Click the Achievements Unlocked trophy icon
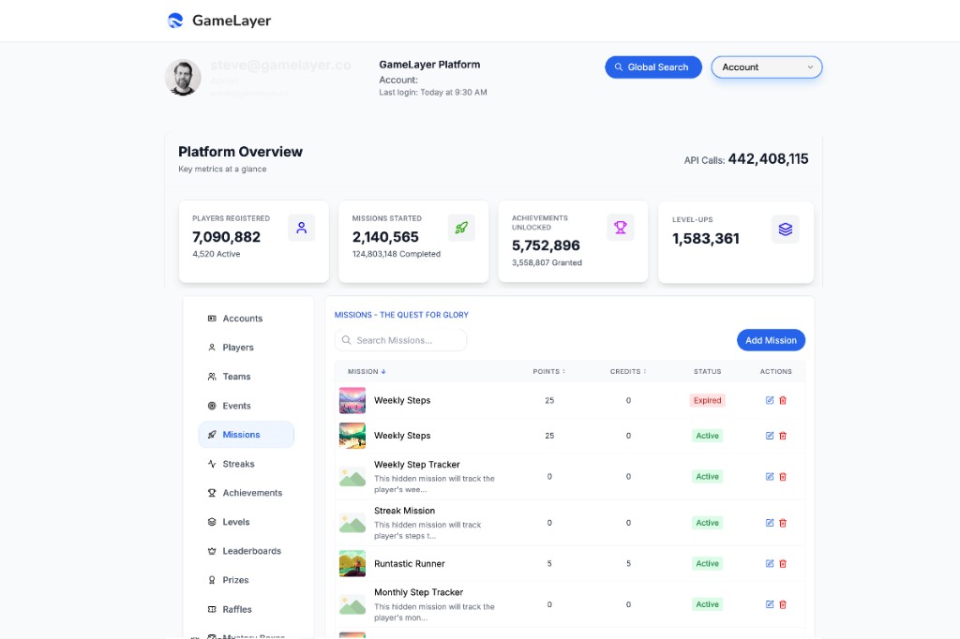Viewport: 960px width, 639px height. tap(621, 228)
